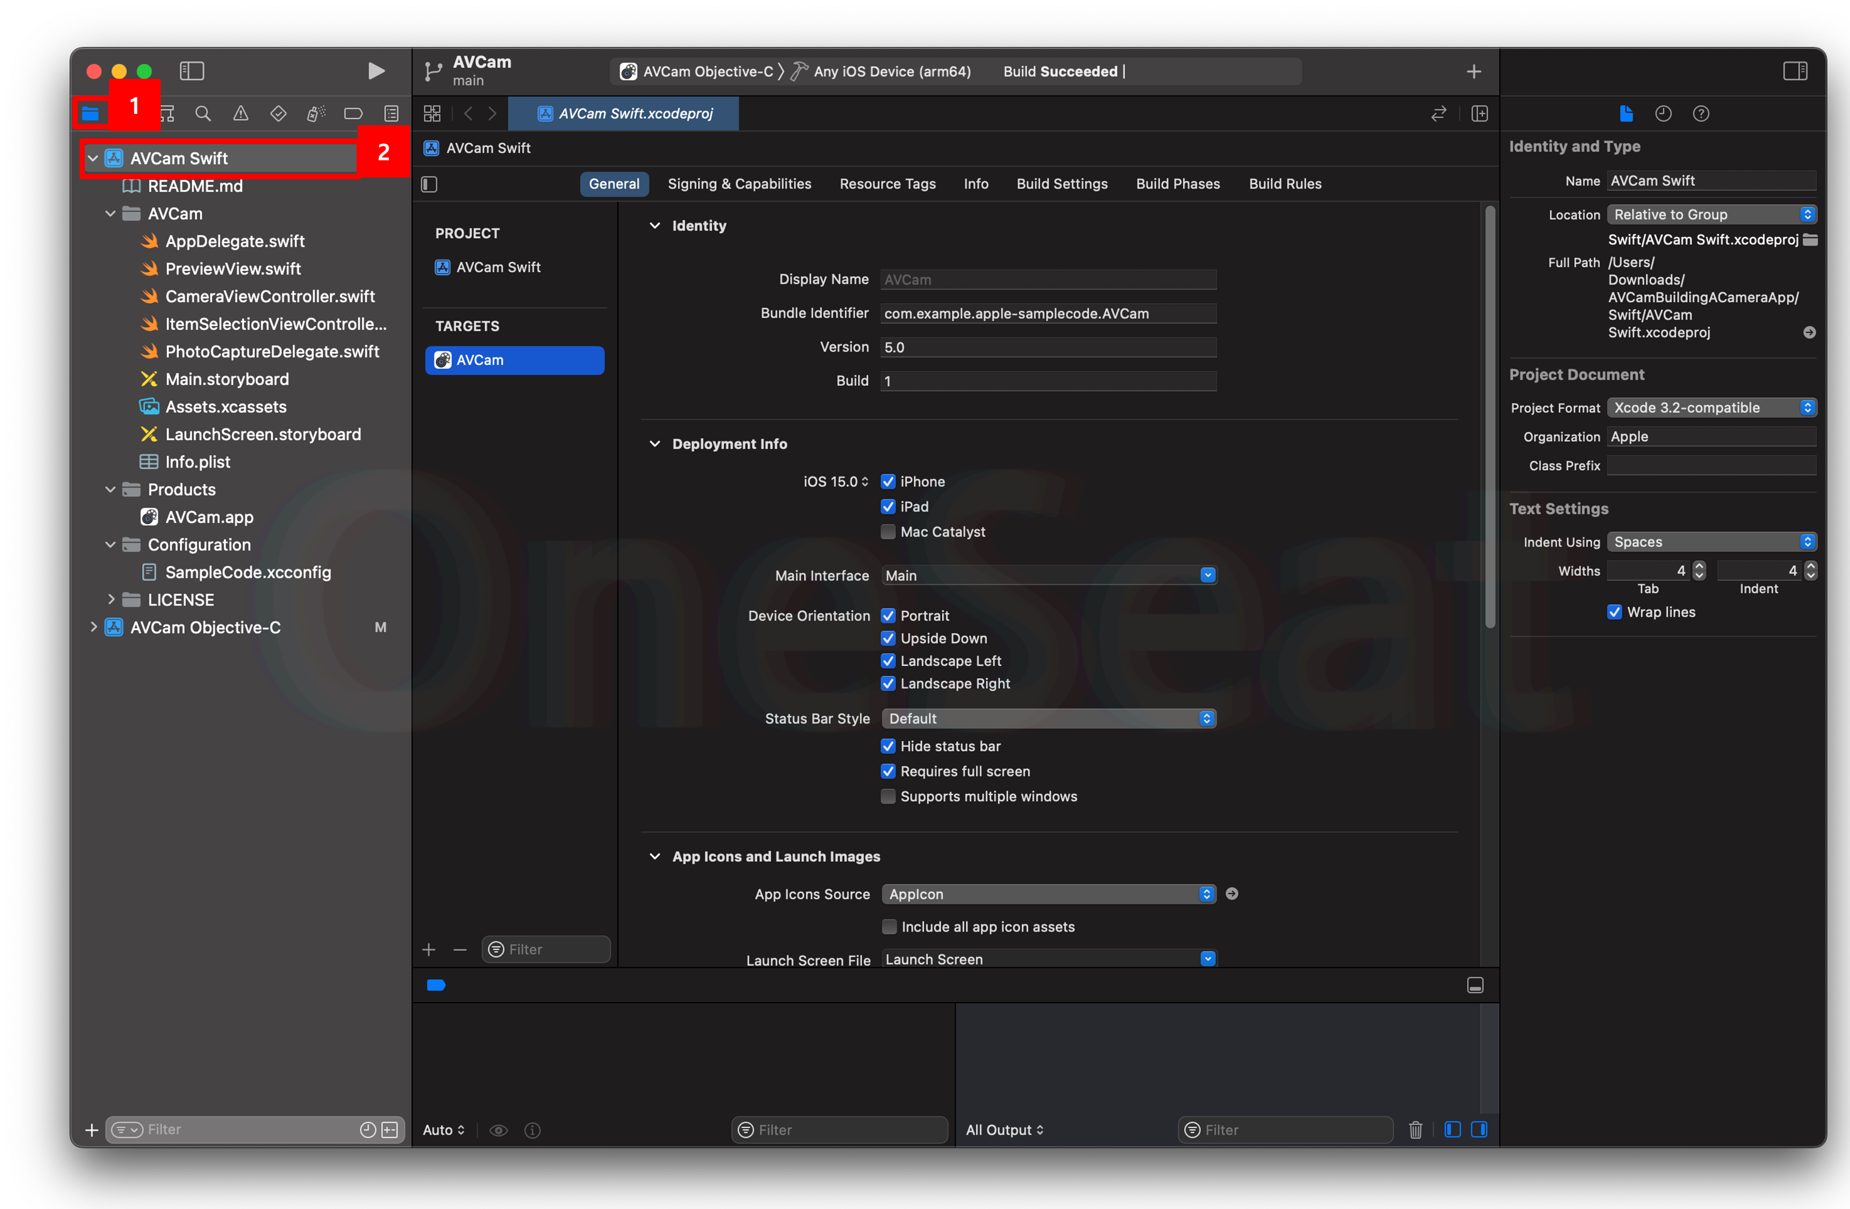Uncheck the iPad deployment checkbox
The width and height of the screenshot is (1850, 1209).
pyautogui.click(x=888, y=507)
